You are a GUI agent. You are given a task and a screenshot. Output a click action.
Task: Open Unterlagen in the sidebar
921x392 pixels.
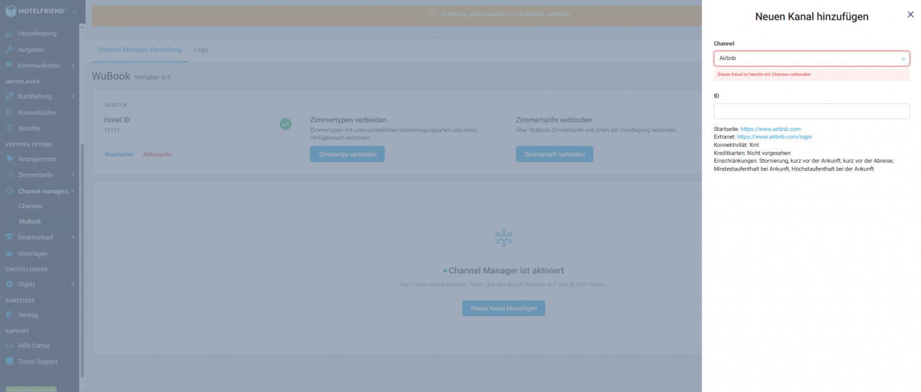click(x=33, y=253)
